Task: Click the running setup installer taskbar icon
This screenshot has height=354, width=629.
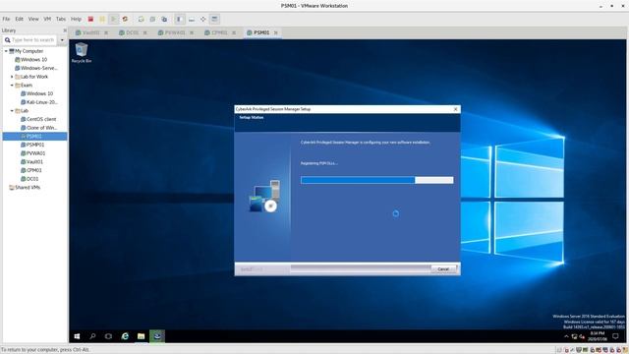Action: tap(157, 336)
